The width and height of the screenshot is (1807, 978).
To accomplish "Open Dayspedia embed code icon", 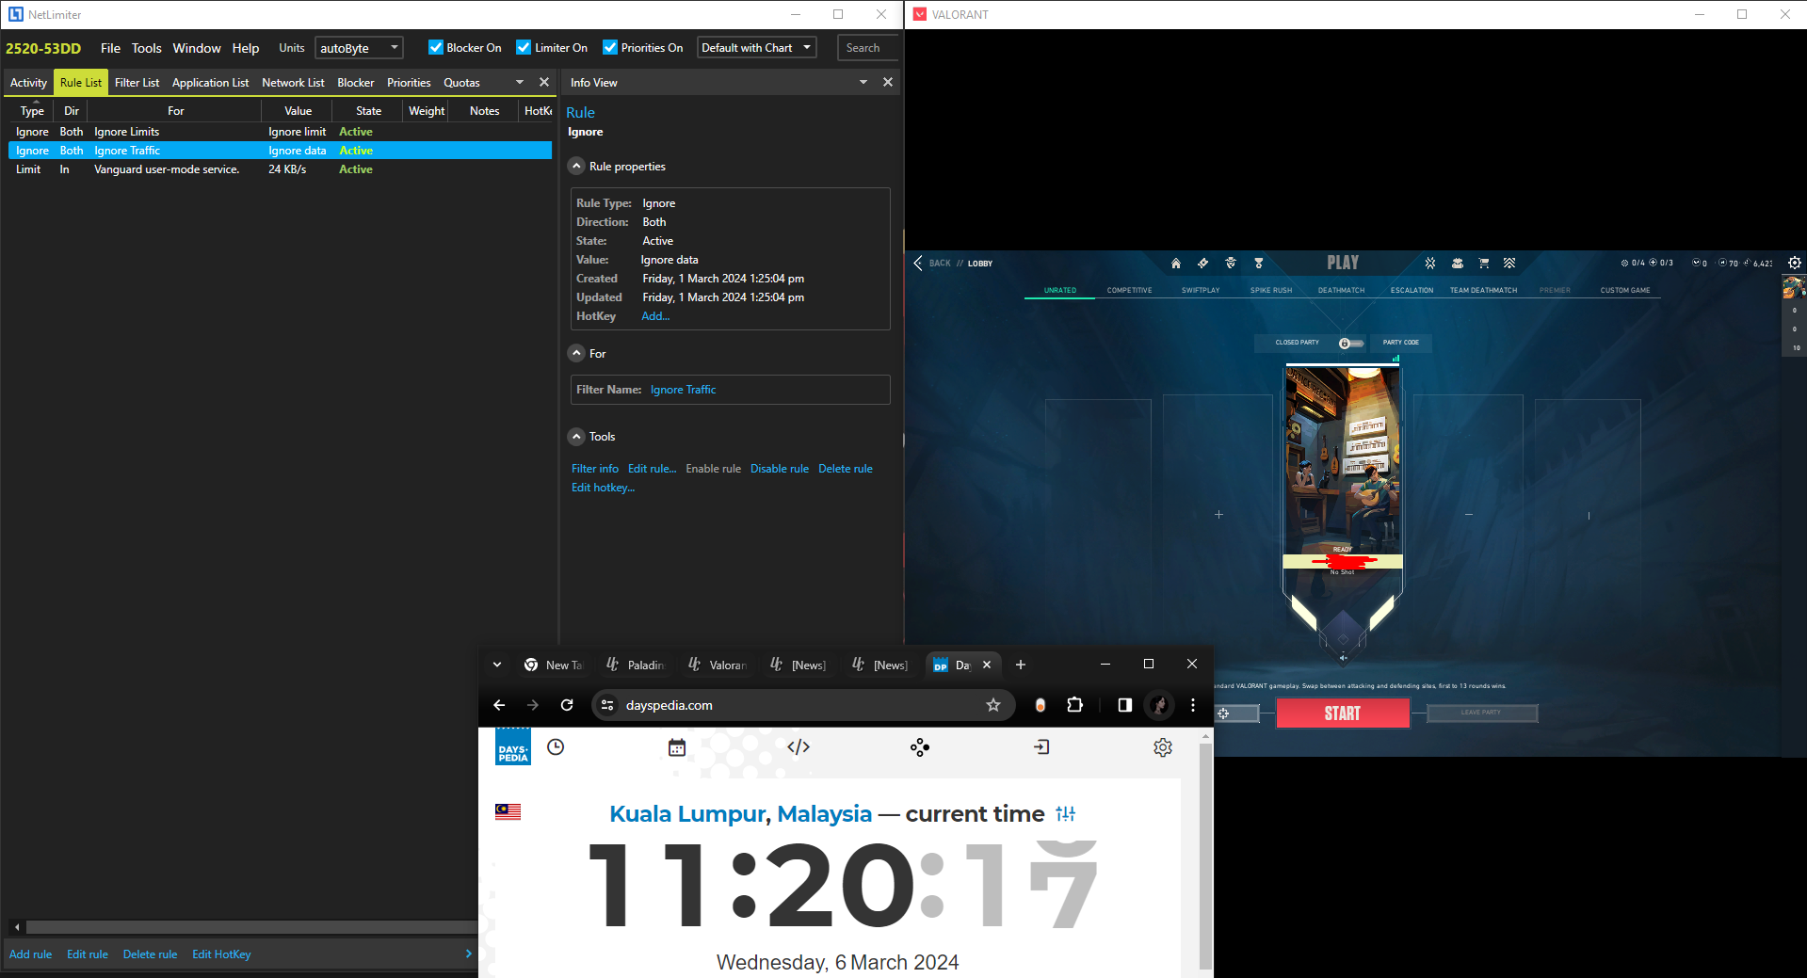I will click(x=799, y=747).
